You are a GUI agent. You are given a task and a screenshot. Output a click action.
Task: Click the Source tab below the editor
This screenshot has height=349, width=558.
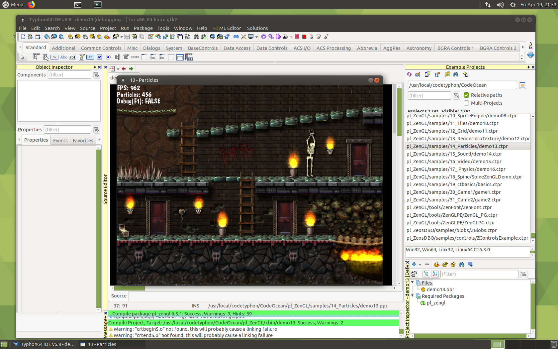(119, 296)
